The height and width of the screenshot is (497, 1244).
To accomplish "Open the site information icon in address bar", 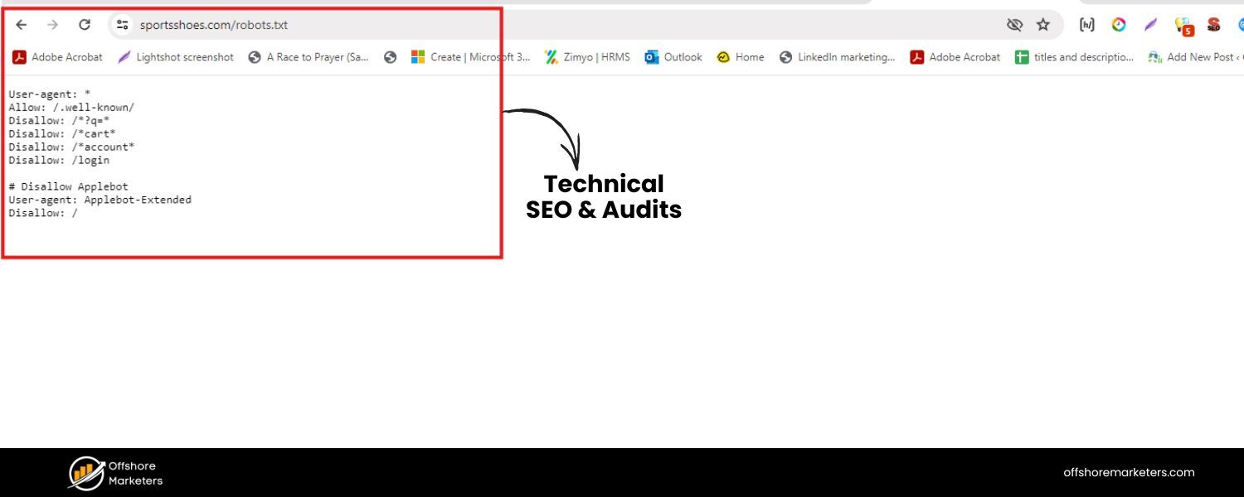I will point(122,24).
